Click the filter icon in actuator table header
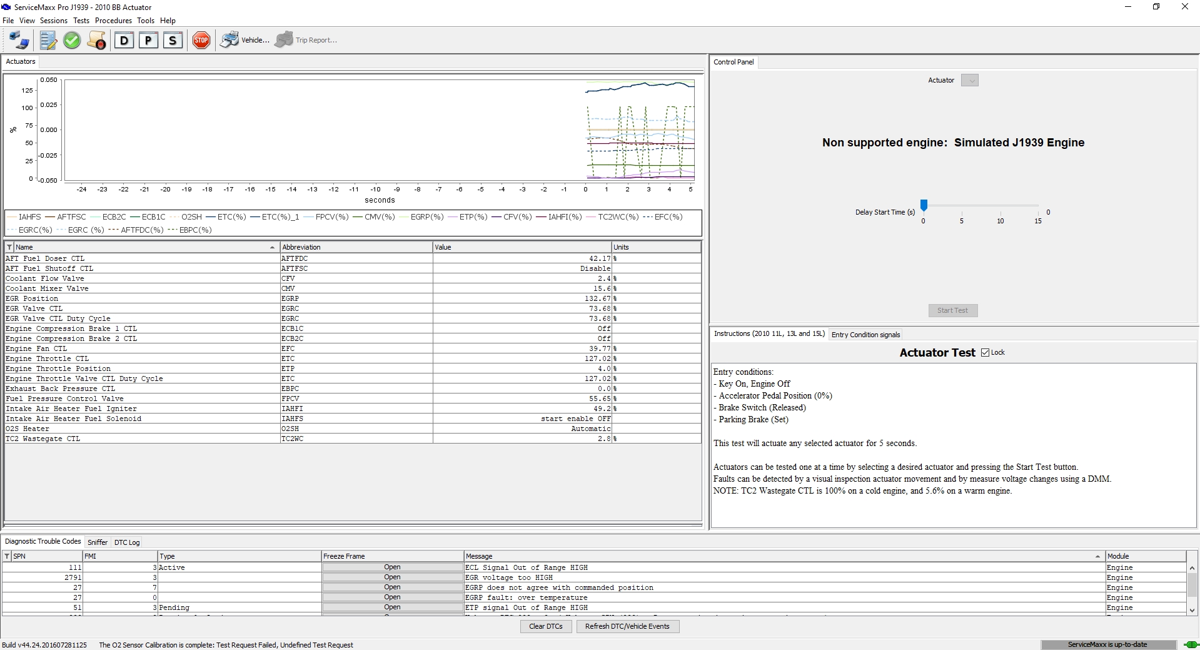This screenshot has width=1200, height=650. 9,248
